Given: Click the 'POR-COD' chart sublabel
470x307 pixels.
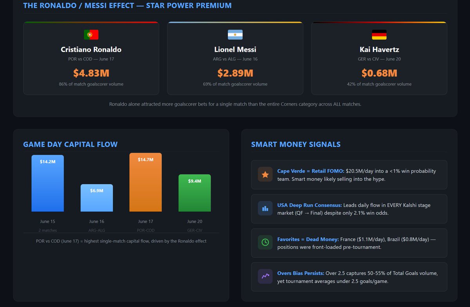Looking at the screenshot, I should (145, 230).
